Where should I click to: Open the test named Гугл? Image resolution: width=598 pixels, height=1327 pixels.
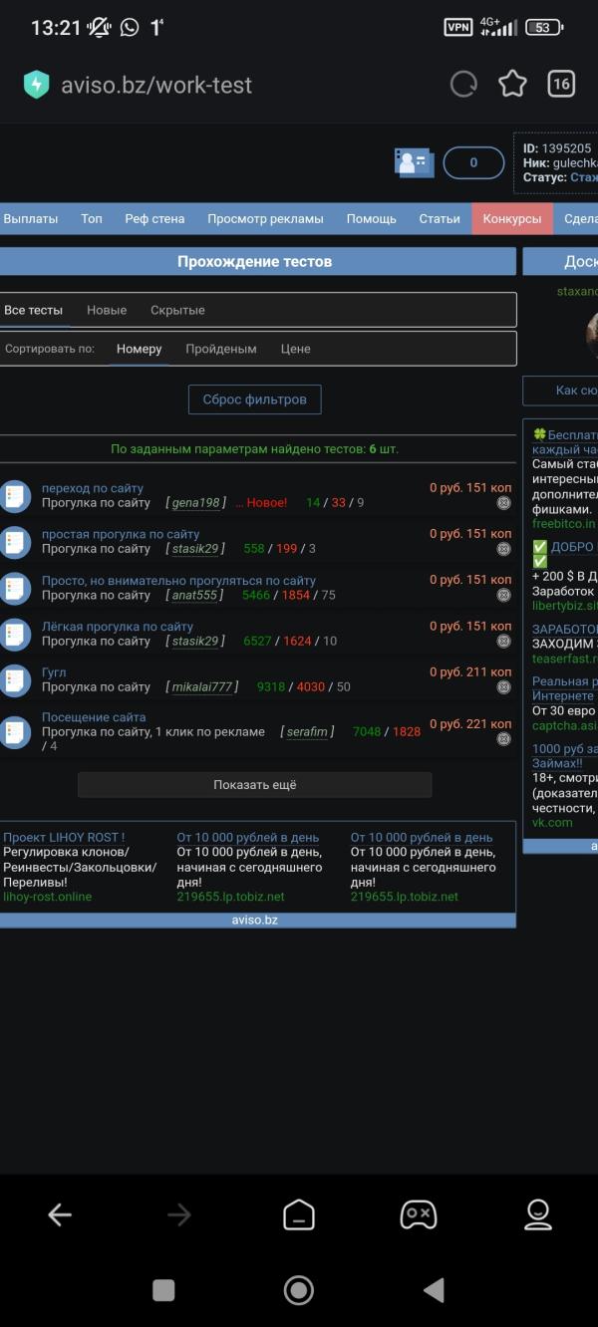point(54,672)
